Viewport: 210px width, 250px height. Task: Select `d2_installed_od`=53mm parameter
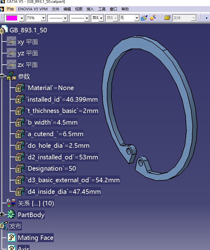pos(62,157)
